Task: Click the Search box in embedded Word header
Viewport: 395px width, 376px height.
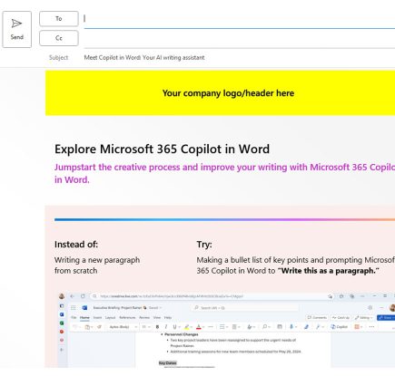Action: pyautogui.click(x=245, y=308)
